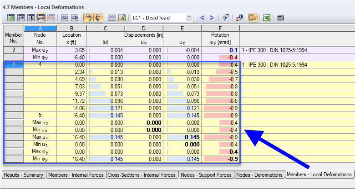The width and height of the screenshot is (355, 189).
Task: Click the info pick-member toolbar icon
Action: 239,18
